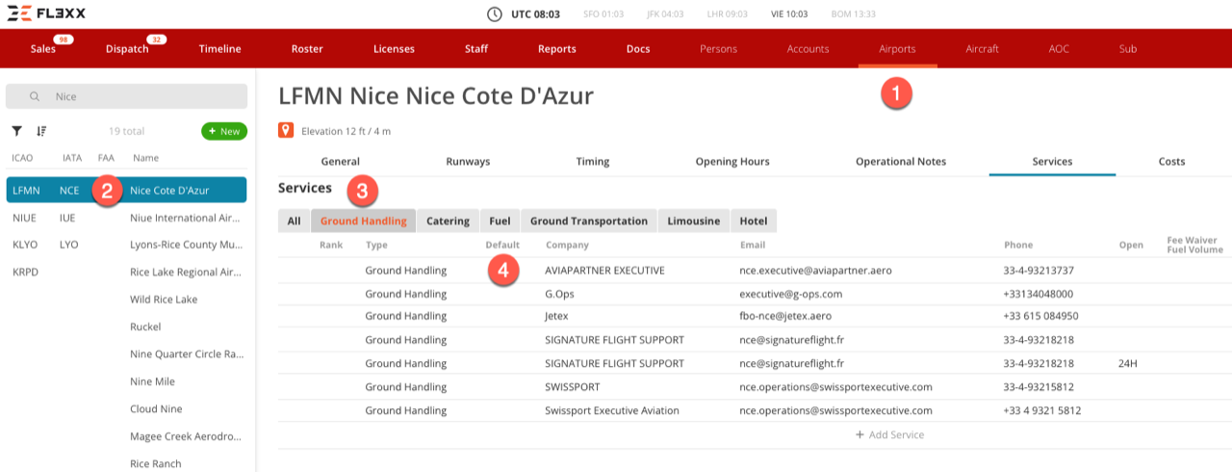Filter services by Hotel

click(753, 222)
